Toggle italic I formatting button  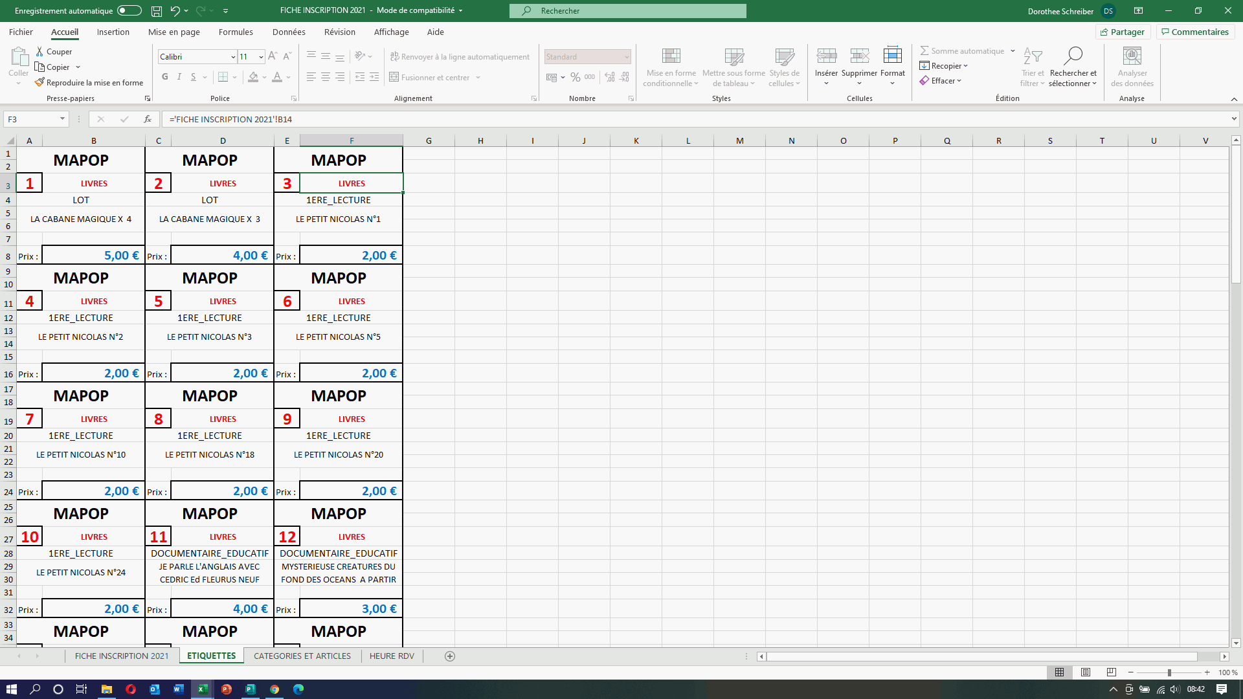click(x=179, y=77)
